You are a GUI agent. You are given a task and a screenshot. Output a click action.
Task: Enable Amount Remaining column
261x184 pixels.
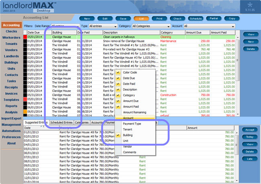click(135, 112)
